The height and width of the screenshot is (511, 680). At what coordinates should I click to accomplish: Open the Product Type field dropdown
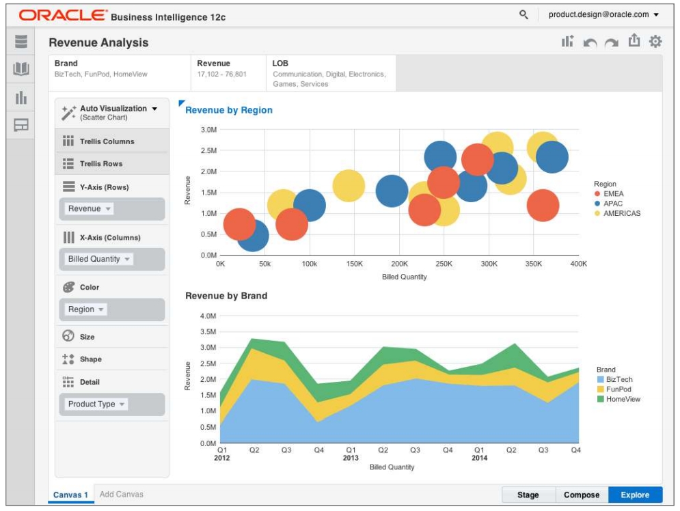(96, 404)
